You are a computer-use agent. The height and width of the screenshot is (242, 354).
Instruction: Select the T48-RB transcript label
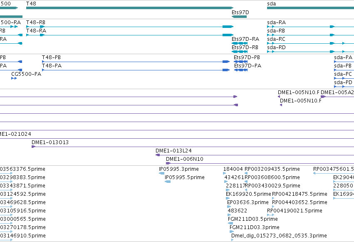(36, 22)
